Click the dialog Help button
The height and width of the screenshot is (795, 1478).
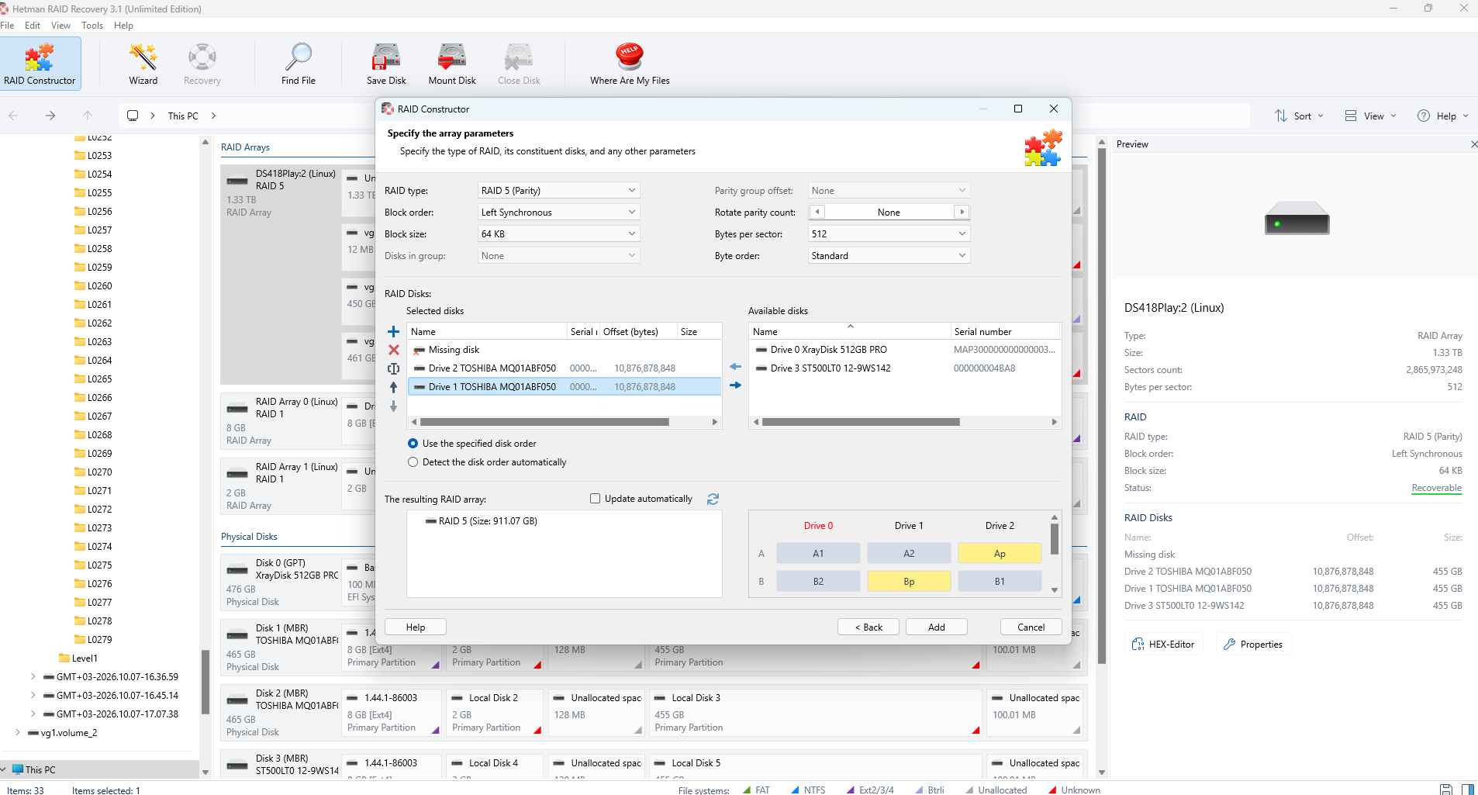(416, 627)
